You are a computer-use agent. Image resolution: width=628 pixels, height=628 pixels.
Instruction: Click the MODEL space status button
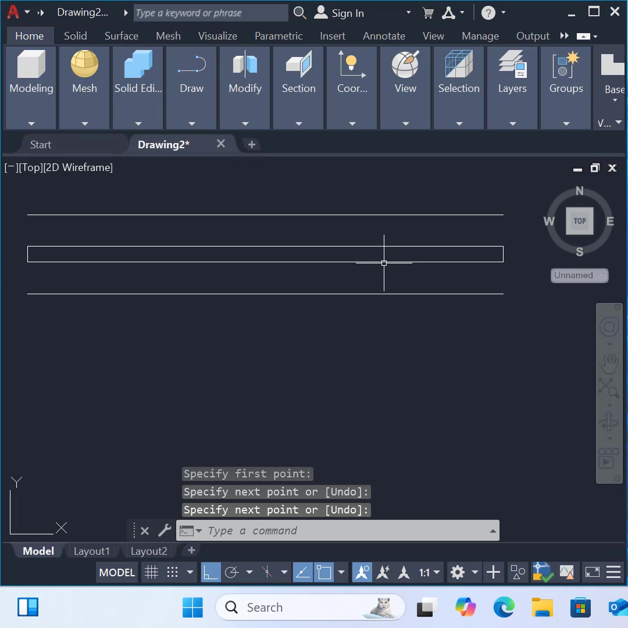click(x=117, y=572)
